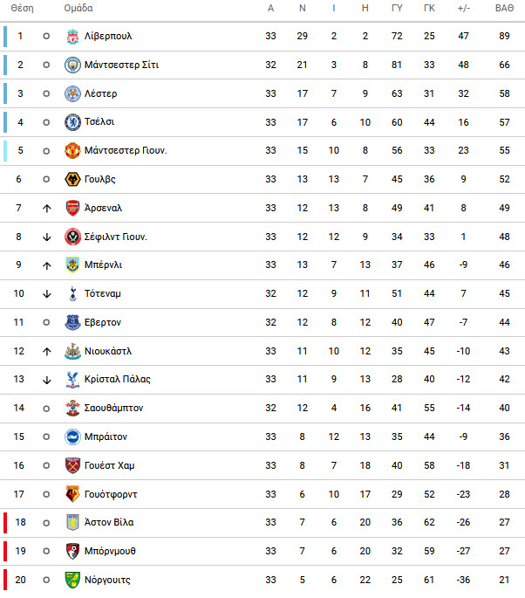Click Arsenal's upward position arrow
The height and width of the screenshot is (598, 525).
[x=46, y=209]
